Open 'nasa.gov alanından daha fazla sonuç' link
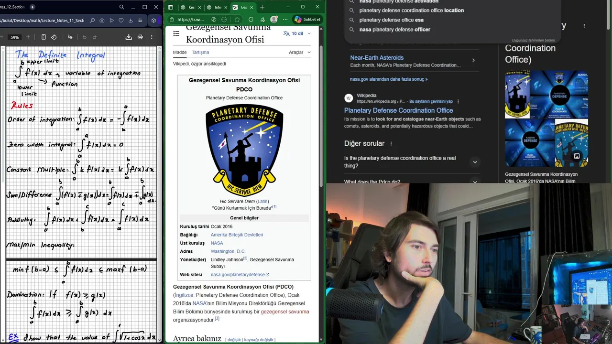The width and height of the screenshot is (612, 344). click(389, 79)
